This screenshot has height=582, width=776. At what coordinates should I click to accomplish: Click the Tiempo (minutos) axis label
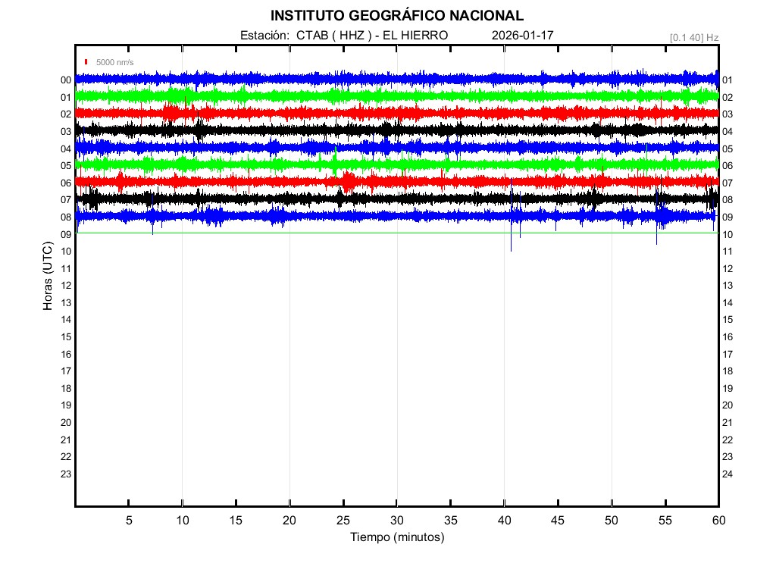(x=396, y=537)
